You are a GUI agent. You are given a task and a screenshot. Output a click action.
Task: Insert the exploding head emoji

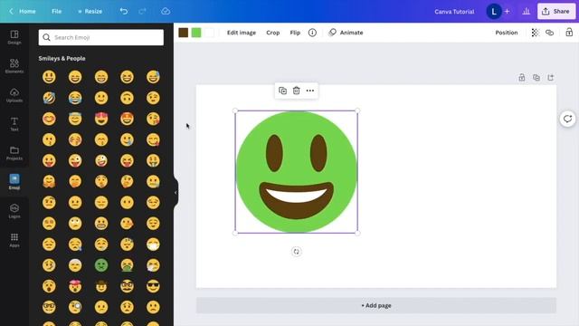(x=75, y=286)
